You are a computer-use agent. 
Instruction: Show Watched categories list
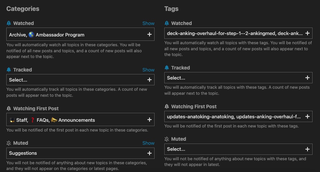coord(148,23)
